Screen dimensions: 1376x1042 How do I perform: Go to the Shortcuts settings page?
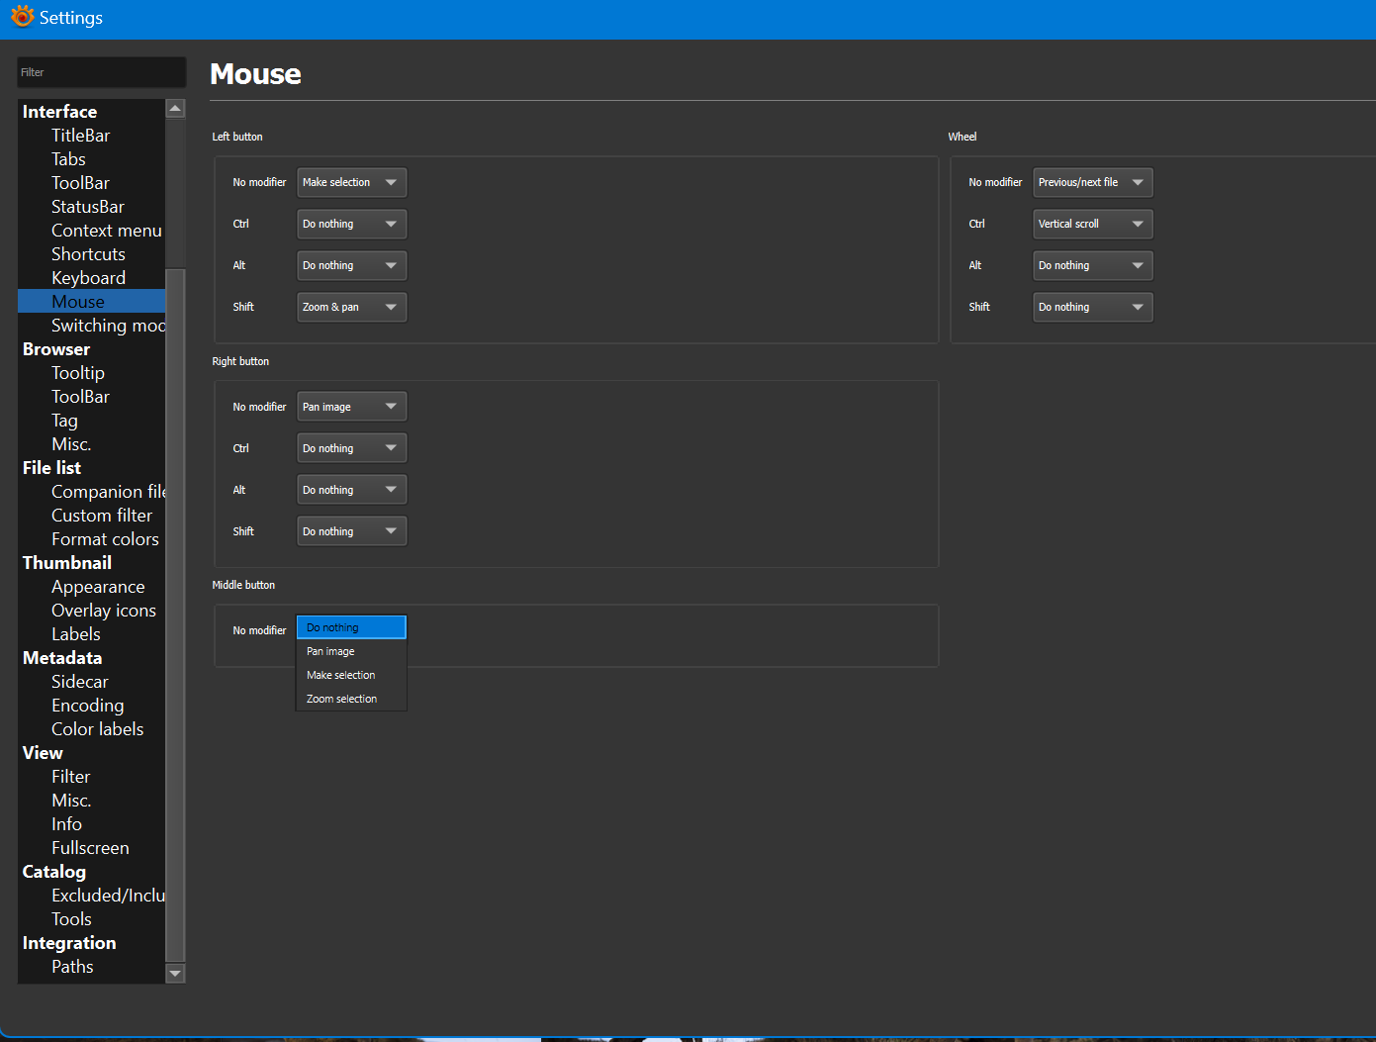[88, 254]
